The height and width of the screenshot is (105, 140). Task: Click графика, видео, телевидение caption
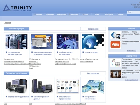click(66, 53)
